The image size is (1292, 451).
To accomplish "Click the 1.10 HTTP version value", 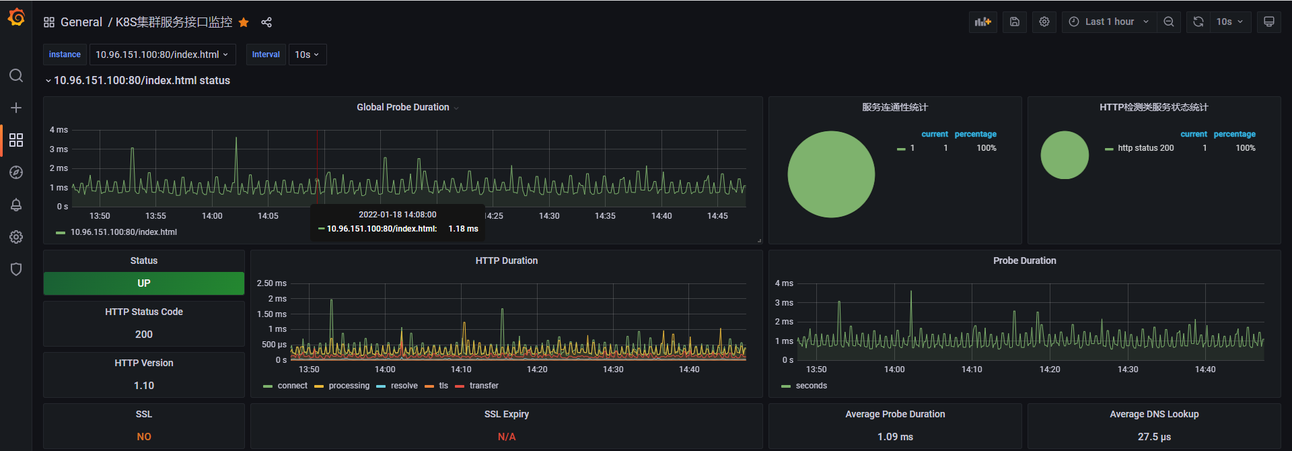I will (x=144, y=386).
